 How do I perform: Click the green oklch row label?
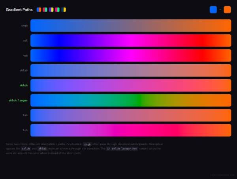point(23,86)
